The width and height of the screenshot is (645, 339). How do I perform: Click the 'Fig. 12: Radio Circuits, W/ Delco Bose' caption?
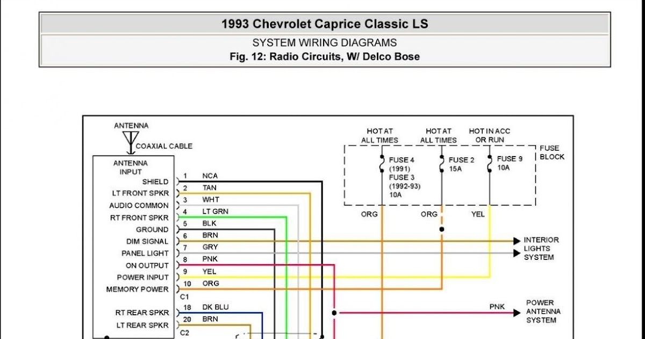point(325,56)
